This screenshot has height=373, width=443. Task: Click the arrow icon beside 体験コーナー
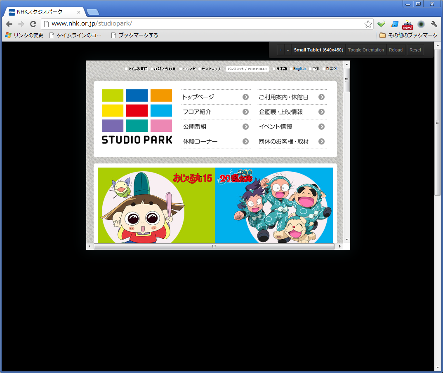point(245,142)
